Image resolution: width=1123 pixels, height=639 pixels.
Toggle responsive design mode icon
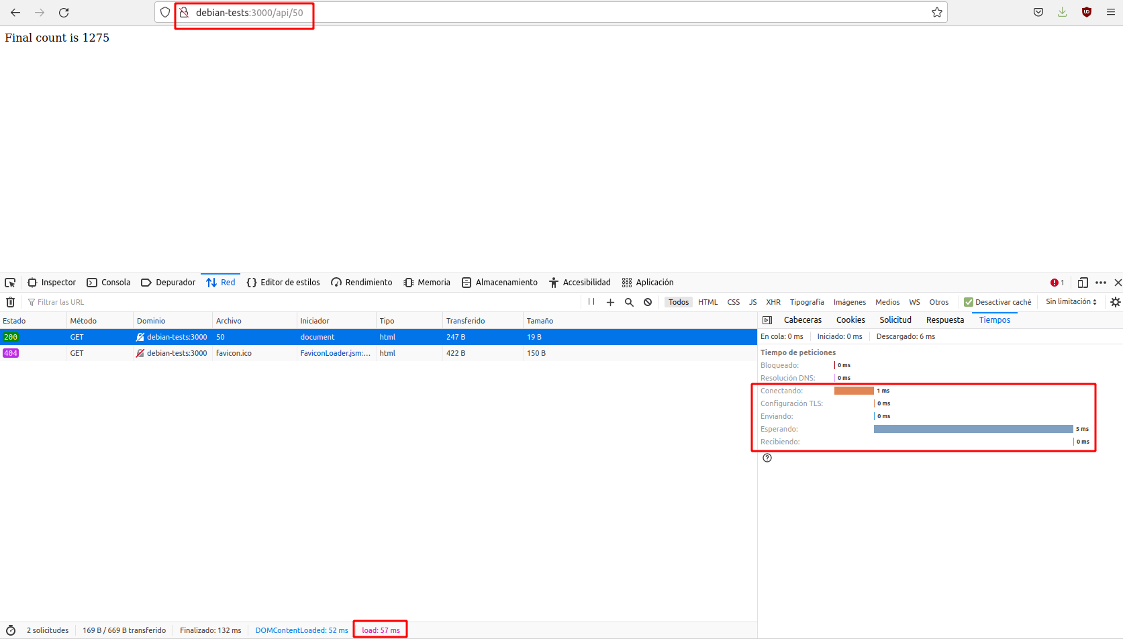[x=1082, y=283]
